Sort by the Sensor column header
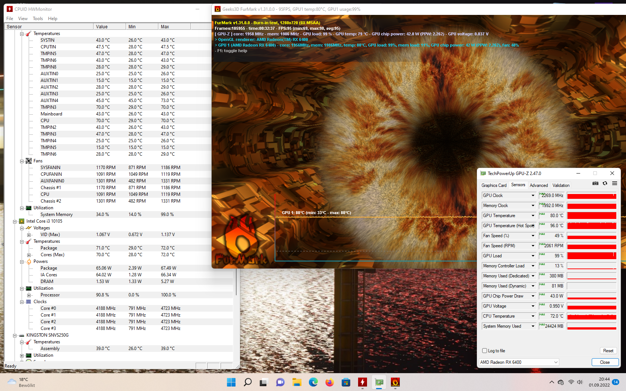The image size is (626, 391). (48, 26)
